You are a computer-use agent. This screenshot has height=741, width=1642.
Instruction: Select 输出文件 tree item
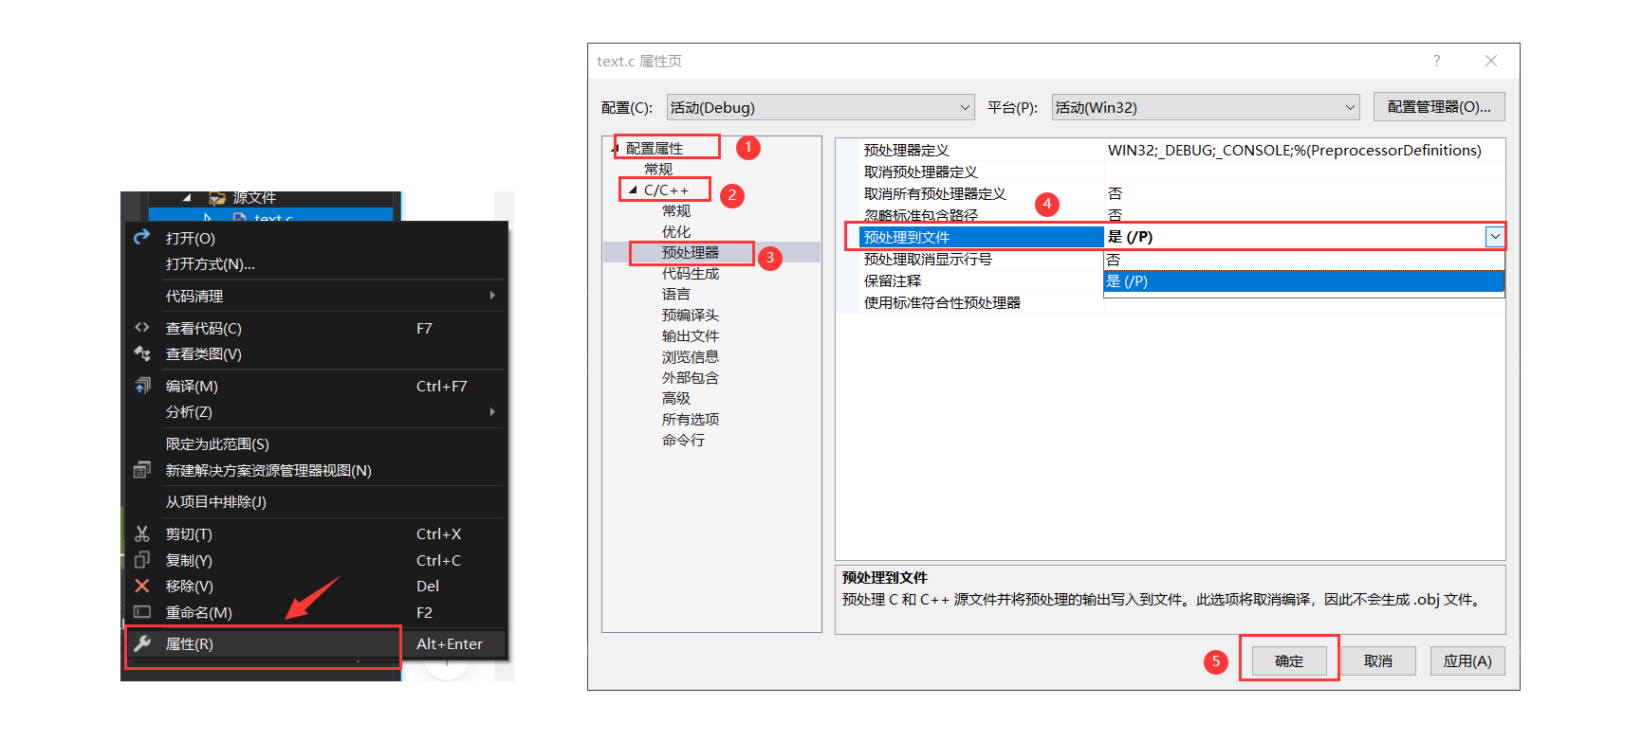(691, 336)
